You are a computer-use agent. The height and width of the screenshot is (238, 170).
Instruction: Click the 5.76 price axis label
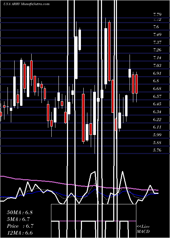click(157, 150)
